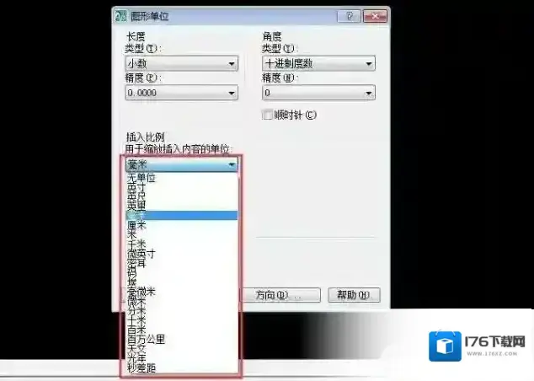534x381 pixels.
Task: Select 密耳 in the units list
Action: (182, 263)
